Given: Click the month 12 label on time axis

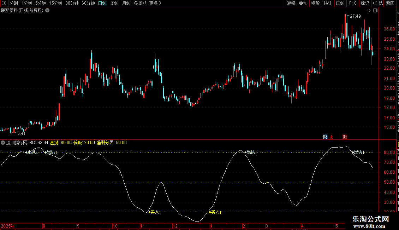Looking at the screenshot, I should pyautogui.click(x=175, y=226).
